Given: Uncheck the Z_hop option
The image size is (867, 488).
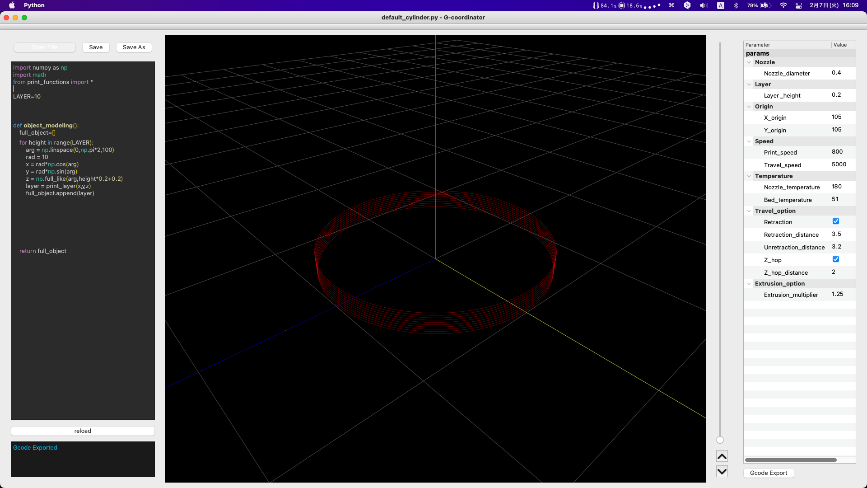Looking at the screenshot, I should [836, 259].
